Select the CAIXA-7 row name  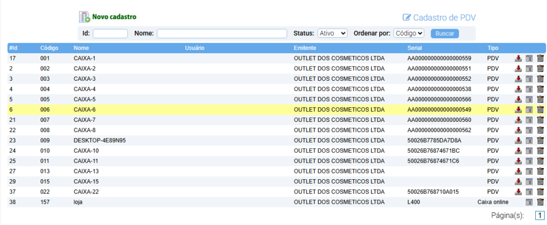tap(84, 120)
